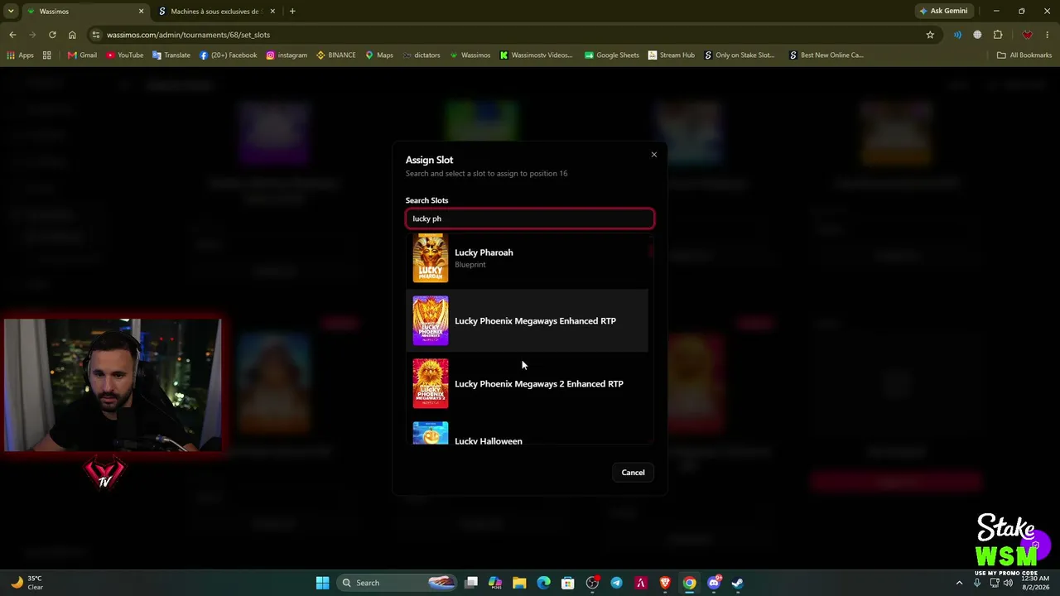Select Lucky Pharoah thumbnail image

coord(431,258)
